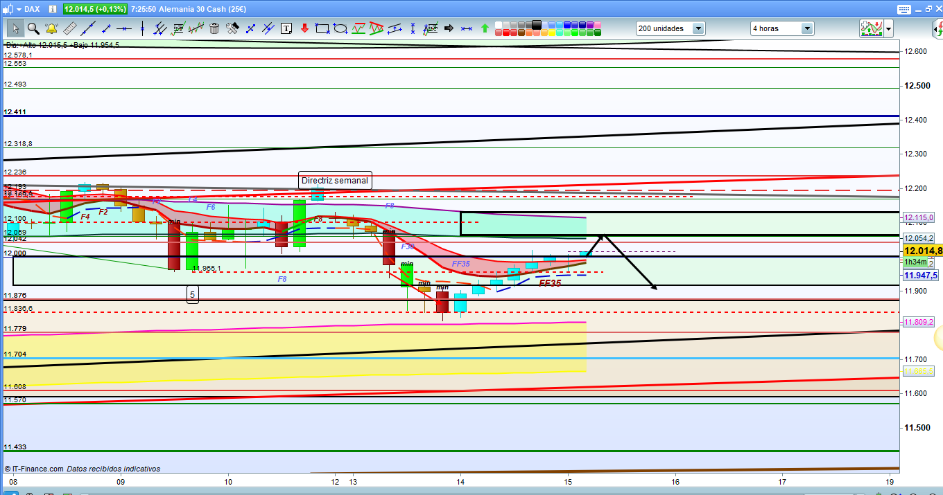Select the text annotation T tool

pos(286,28)
